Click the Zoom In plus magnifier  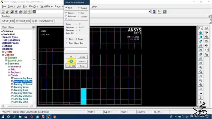tap(201, 80)
